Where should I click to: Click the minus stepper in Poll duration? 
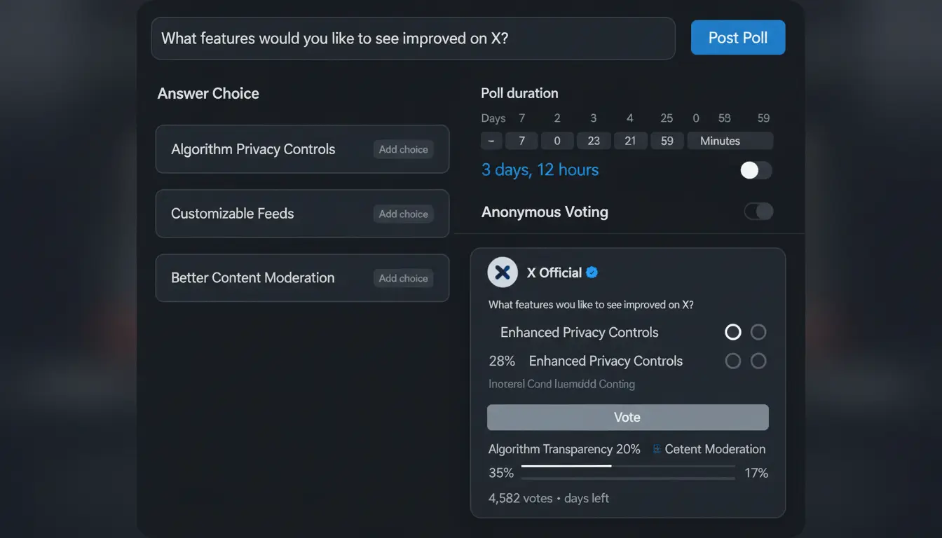(x=491, y=141)
